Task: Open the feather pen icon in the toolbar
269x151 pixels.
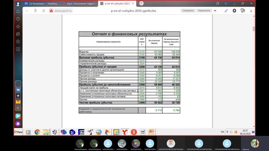Action: (x=226, y=10)
